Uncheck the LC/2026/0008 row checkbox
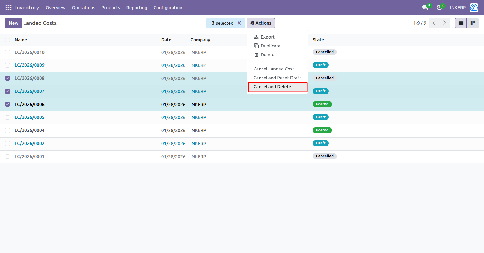Screen dimensions: 484x253 [x=8, y=78]
